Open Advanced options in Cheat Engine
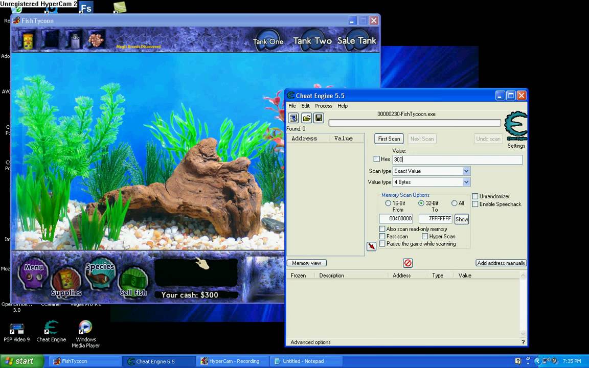589x368 pixels. point(310,342)
